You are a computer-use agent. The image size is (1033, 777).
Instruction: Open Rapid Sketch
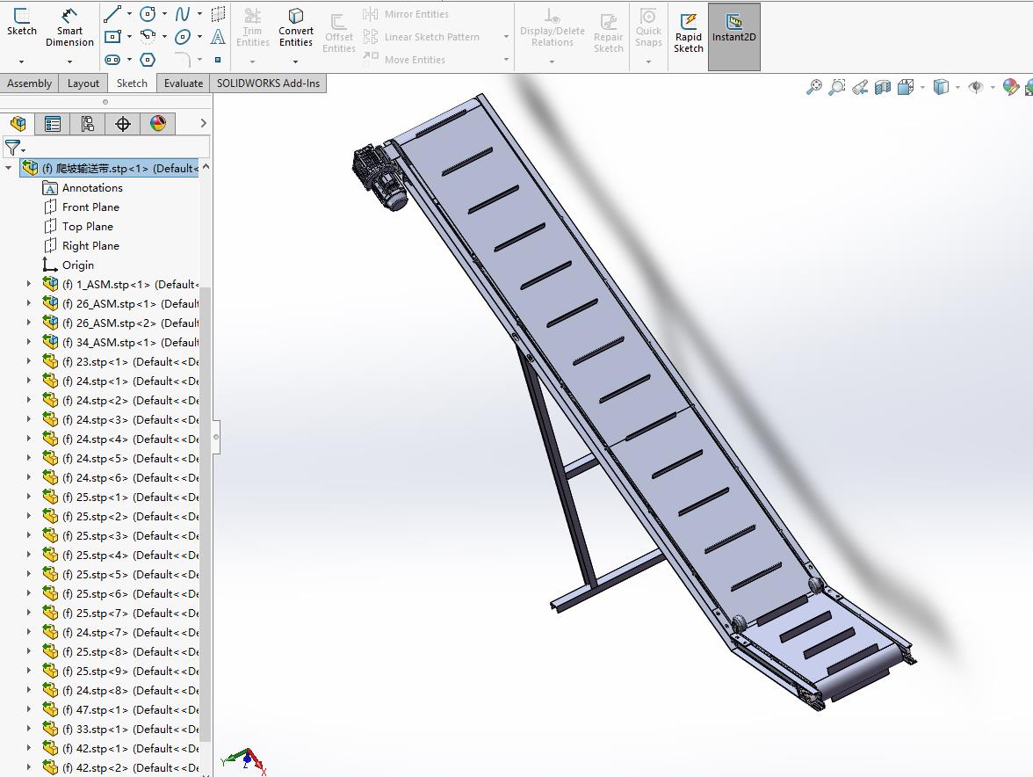pos(689,33)
